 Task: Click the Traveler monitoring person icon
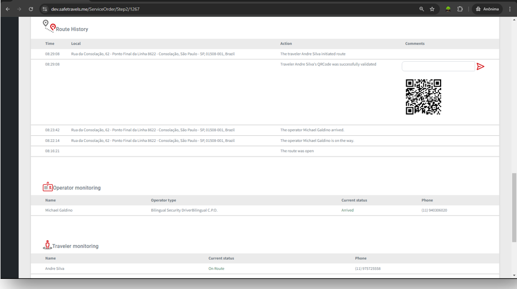pyautogui.click(x=47, y=245)
